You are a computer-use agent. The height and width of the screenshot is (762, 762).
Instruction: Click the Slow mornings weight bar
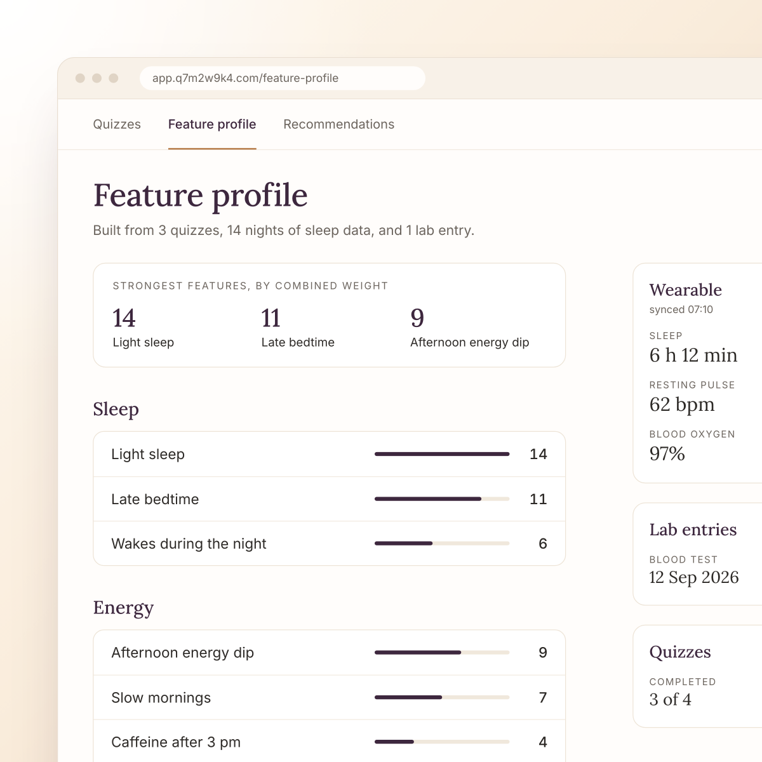click(x=442, y=697)
